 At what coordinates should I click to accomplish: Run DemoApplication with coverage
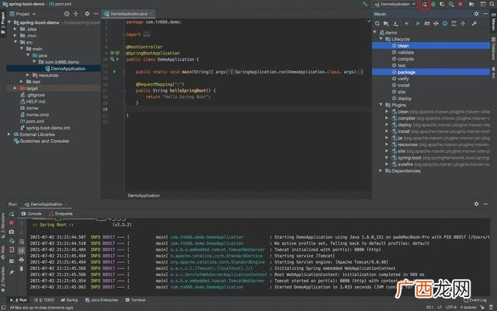pos(442,4)
